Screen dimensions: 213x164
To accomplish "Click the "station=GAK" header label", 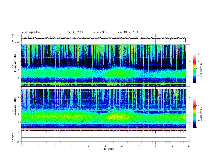I will (x=100, y=32).
